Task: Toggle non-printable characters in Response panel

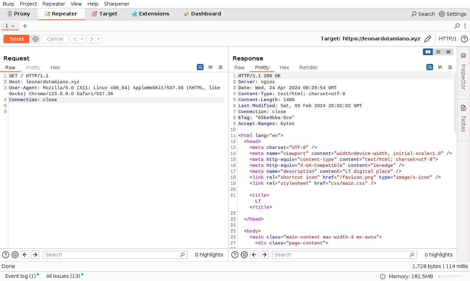Action: tap(440, 67)
